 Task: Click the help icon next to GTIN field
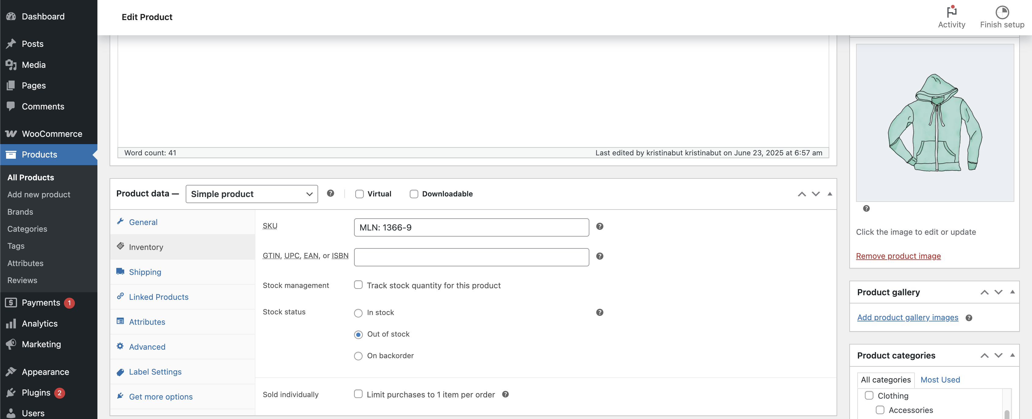pyautogui.click(x=600, y=256)
